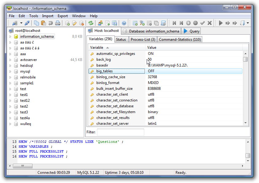Click the Run next query step icon
The width and height of the screenshot is (259, 183).
tap(227, 23)
